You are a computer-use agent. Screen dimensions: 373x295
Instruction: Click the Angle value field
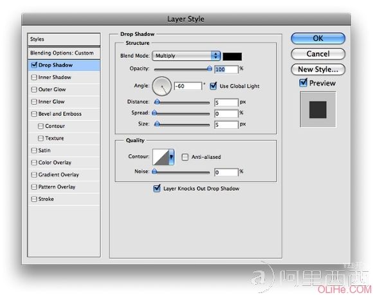tap(188, 86)
